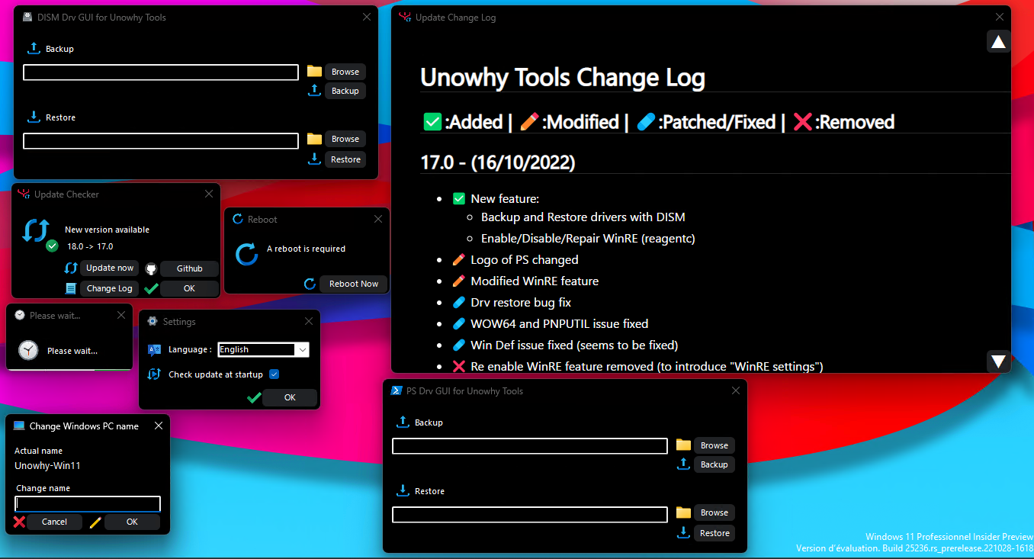Click '17.0 - (16/10/2022)' version heading
This screenshot has width=1034, height=559.
[498, 162]
